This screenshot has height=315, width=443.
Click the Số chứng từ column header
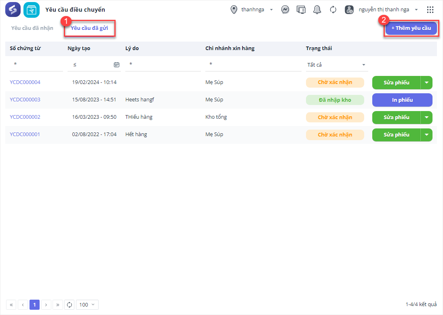click(x=25, y=48)
